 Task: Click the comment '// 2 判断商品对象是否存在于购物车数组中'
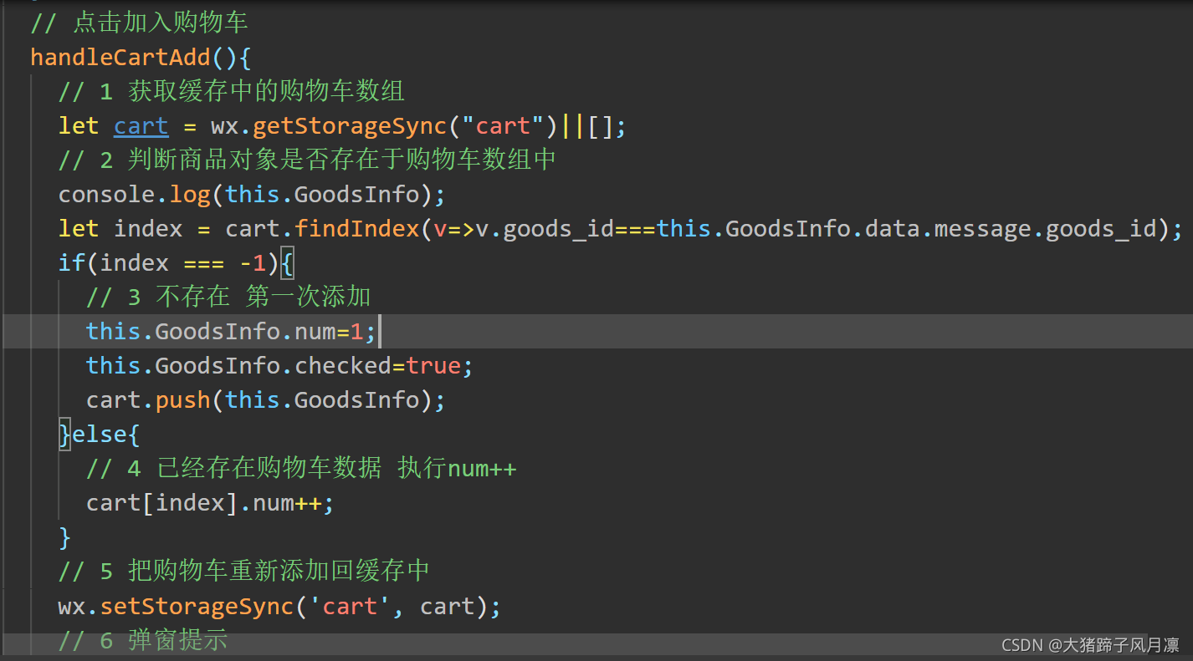(307, 160)
